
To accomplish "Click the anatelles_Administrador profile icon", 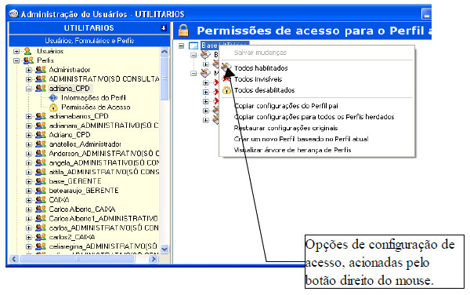I will click(x=41, y=144).
